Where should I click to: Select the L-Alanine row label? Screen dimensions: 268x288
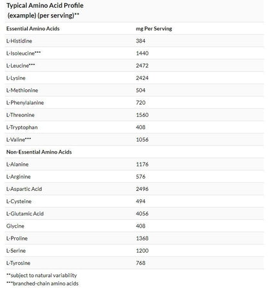17,165
